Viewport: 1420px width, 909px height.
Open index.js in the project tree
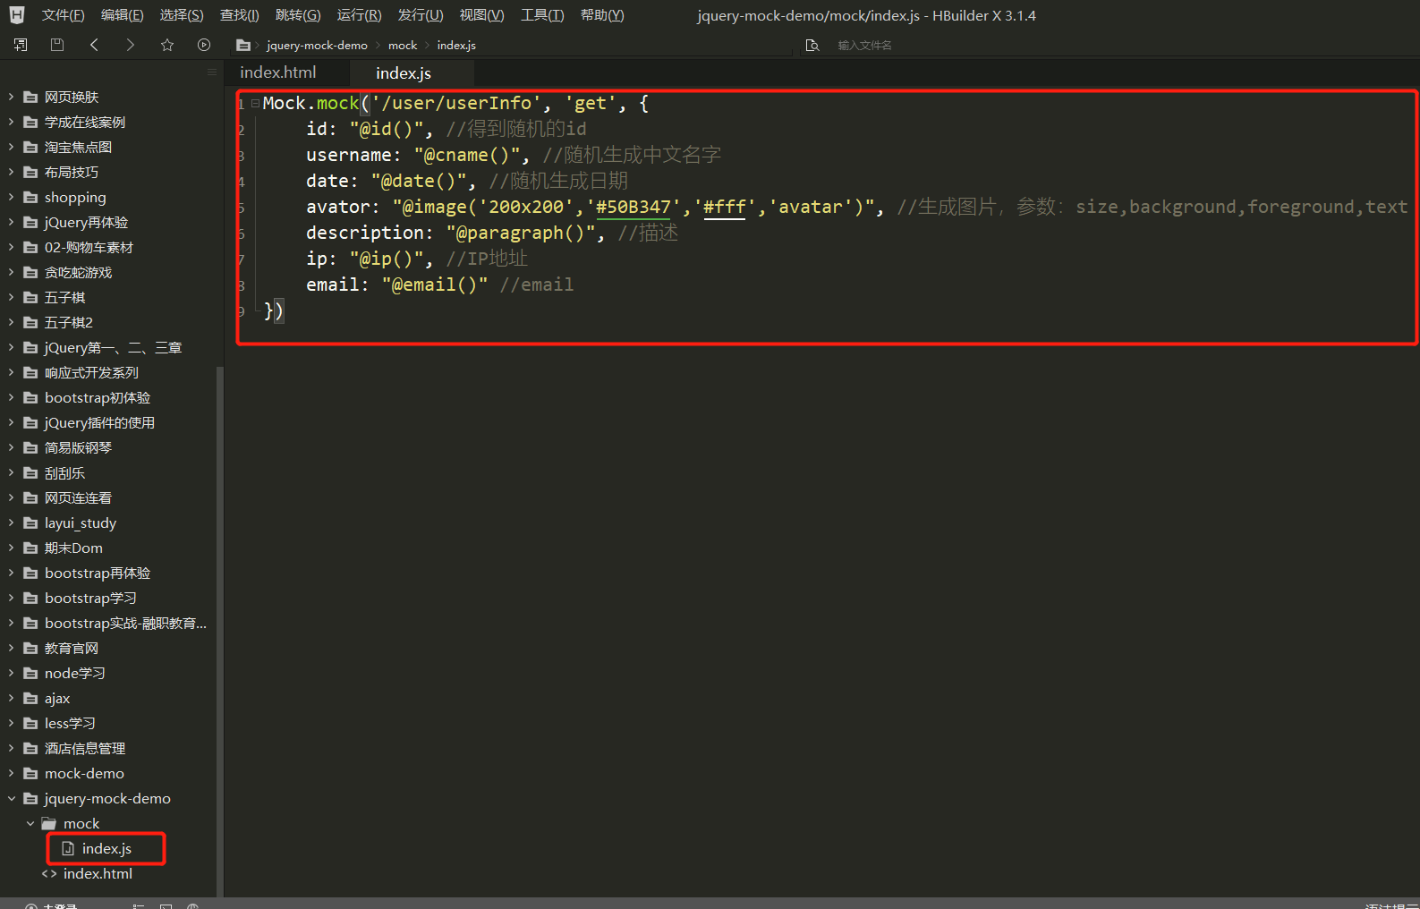(x=106, y=848)
